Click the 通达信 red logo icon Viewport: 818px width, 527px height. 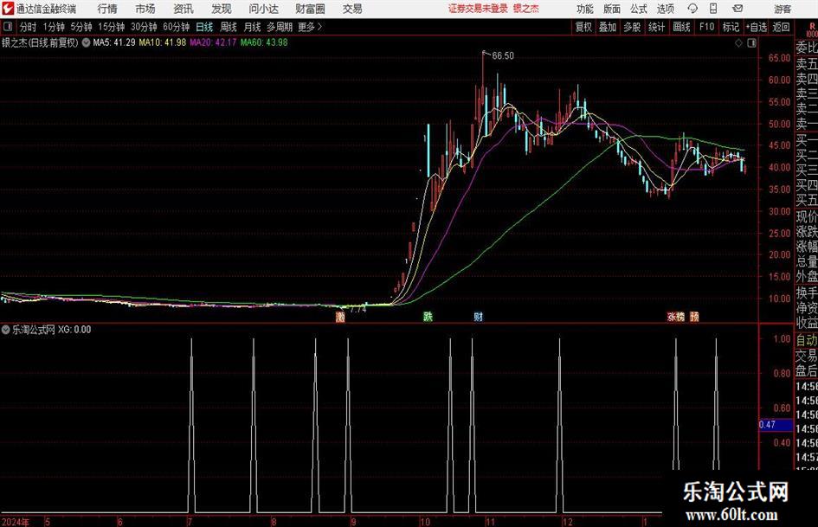[x=8, y=9]
